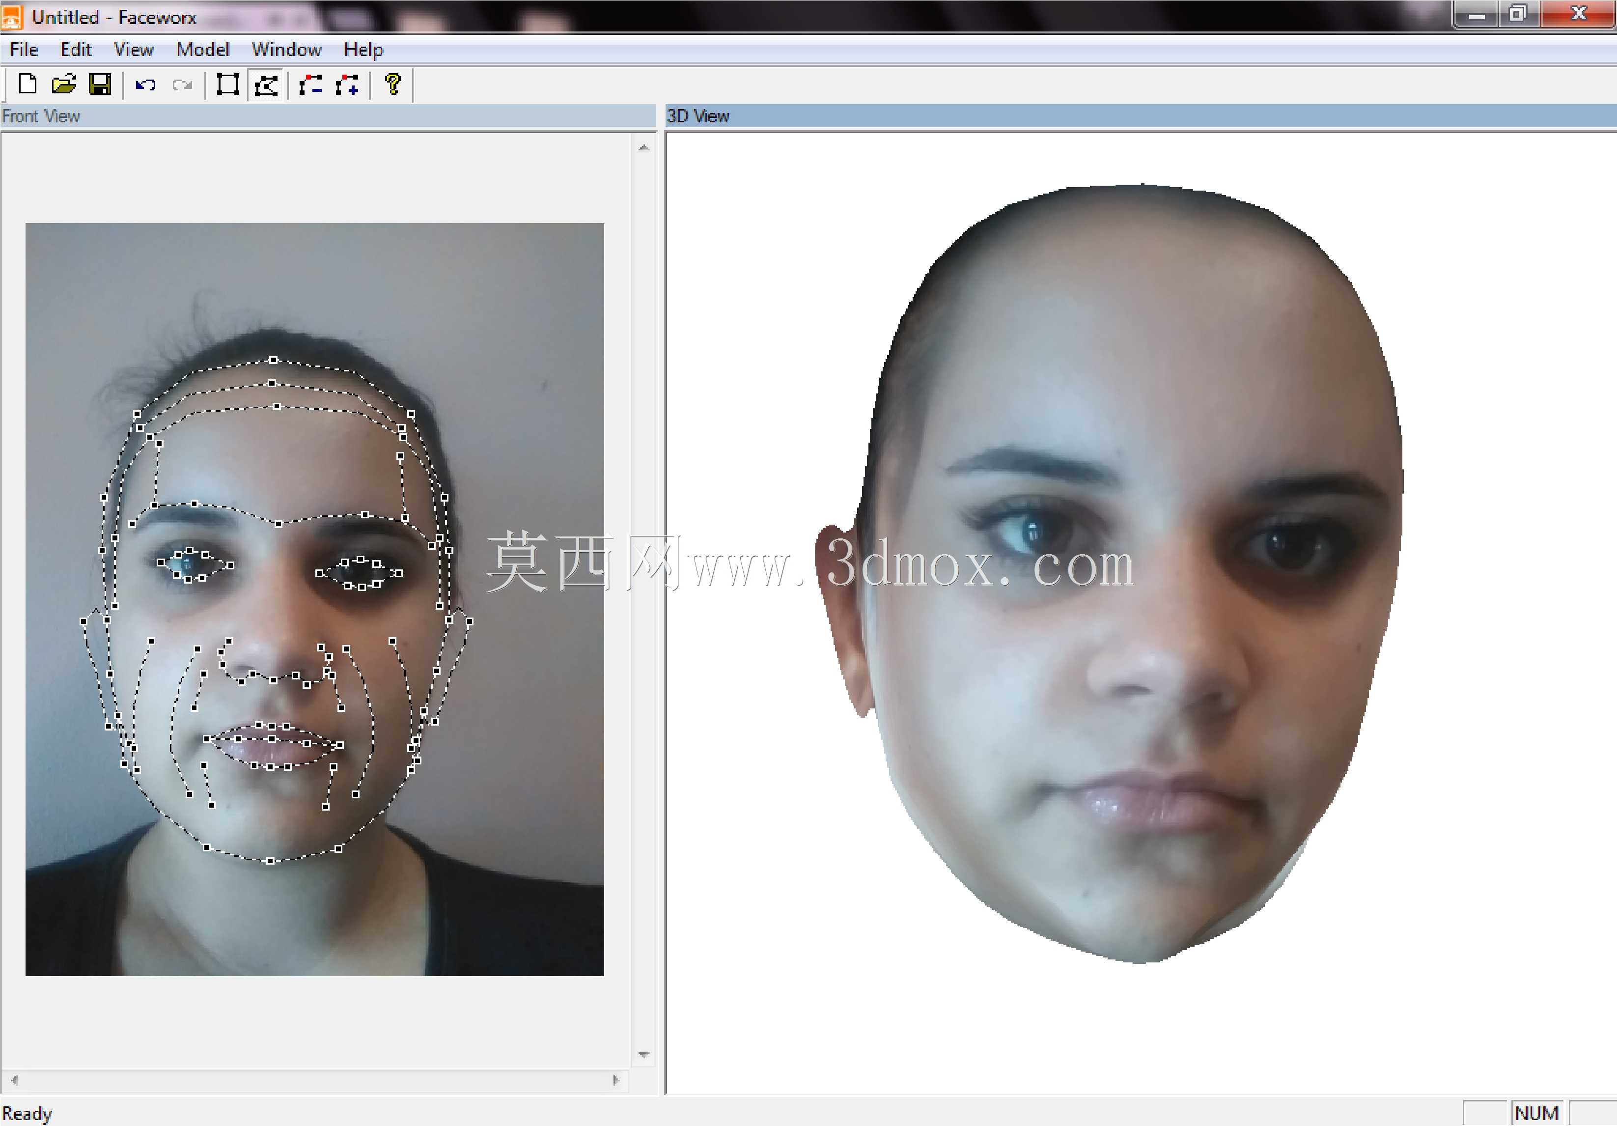The width and height of the screenshot is (1617, 1126).
Task: Choose the add point tool
Action: coord(348,85)
